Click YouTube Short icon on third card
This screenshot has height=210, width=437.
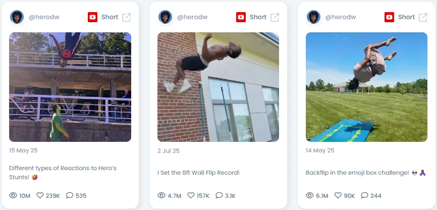pos(389,17)
